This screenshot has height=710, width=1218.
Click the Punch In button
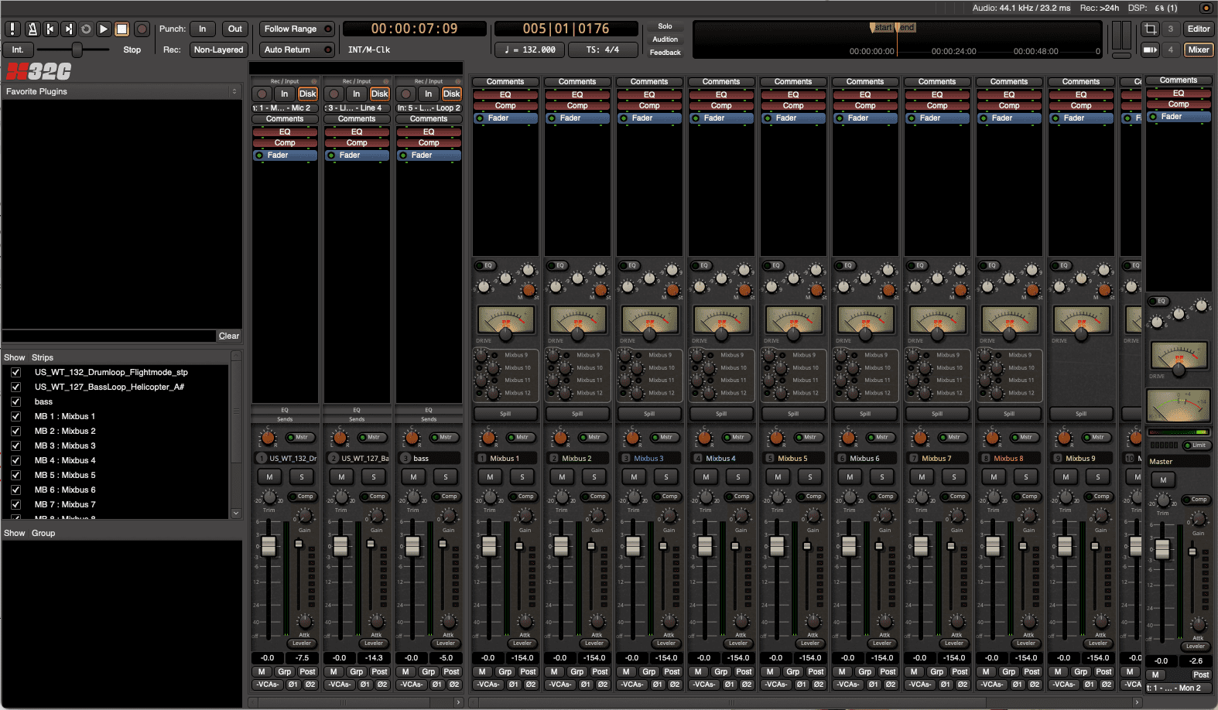pyautogui.click(x=203, y=29)
